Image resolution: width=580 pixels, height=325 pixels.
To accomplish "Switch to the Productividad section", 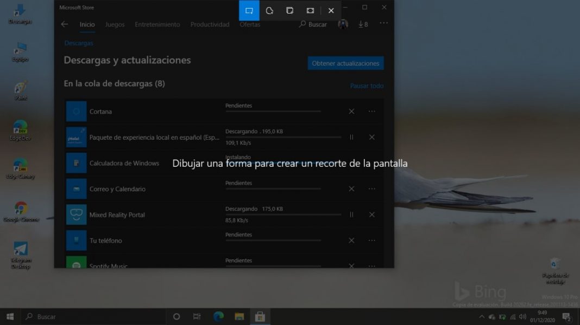I will pyautogui.click(x=209, y=24).
